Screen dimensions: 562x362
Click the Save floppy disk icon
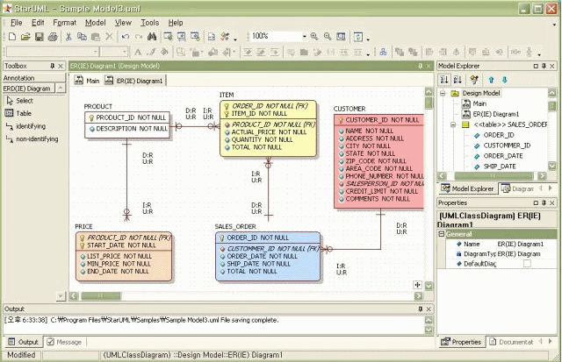click(x=40, y=37)
